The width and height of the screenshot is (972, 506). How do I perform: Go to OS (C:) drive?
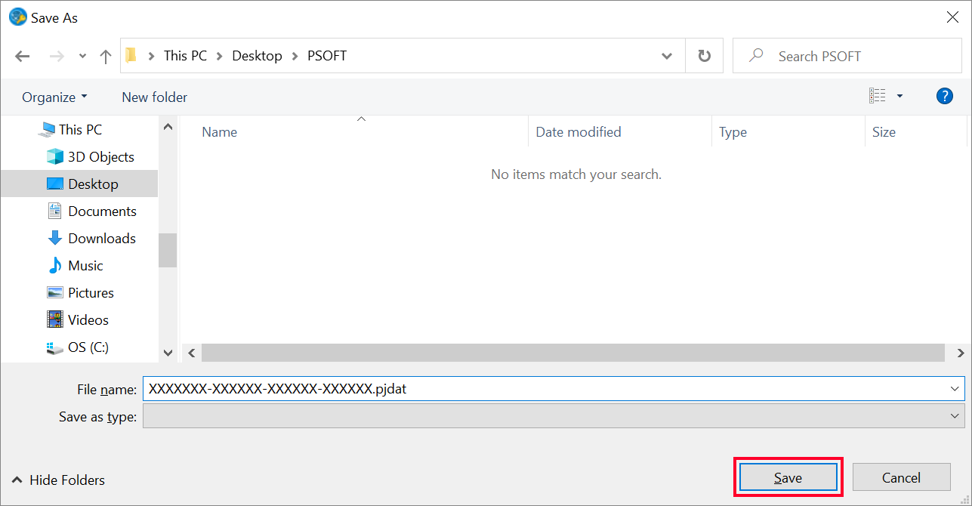pos(88,347)
